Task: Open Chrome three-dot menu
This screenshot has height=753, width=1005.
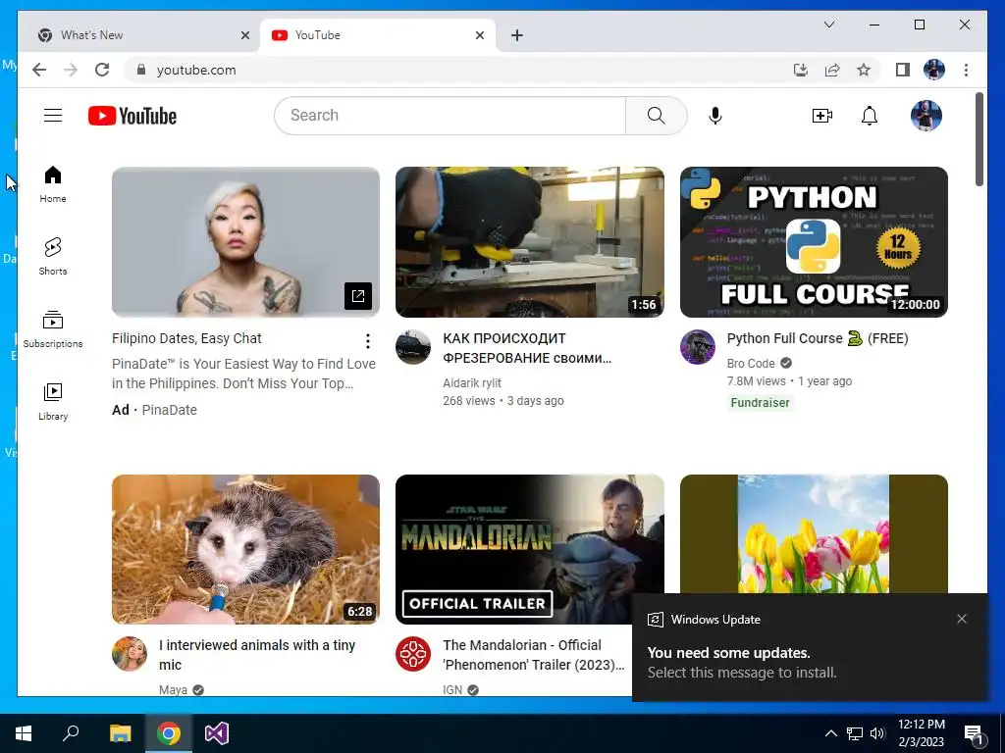Action: pyautogui.click(x=966, y=70)
